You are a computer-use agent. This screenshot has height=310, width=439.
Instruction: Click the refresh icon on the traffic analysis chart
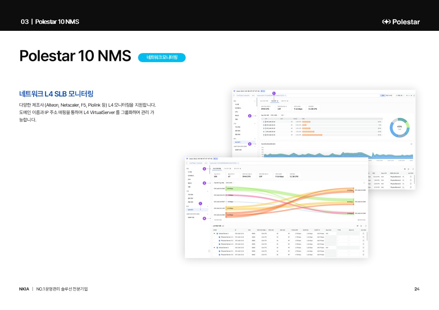click(411, 144)
